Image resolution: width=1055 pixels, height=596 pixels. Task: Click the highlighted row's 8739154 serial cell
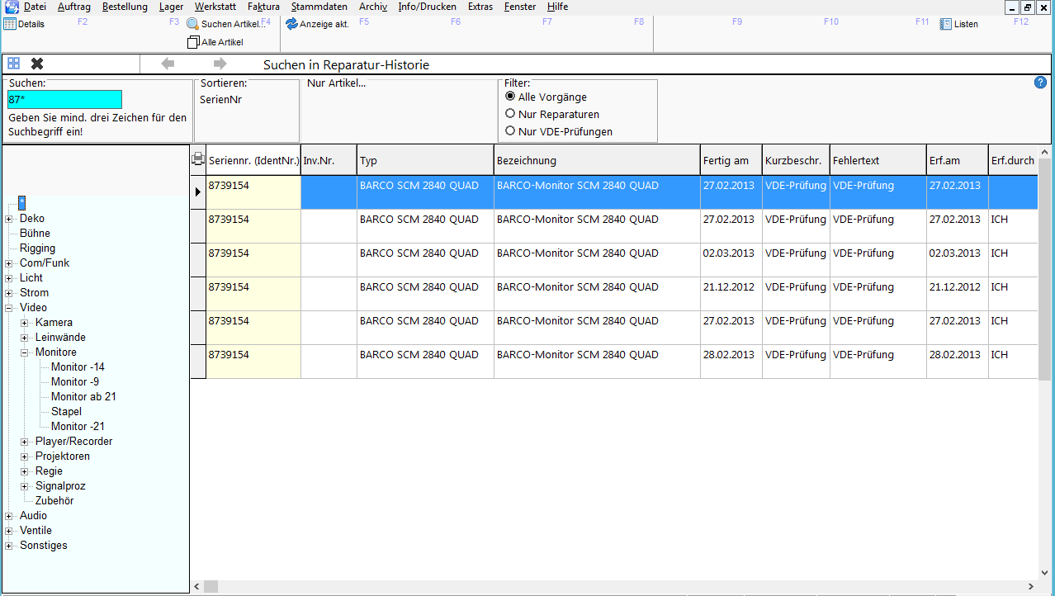click(x=253, y=192)
